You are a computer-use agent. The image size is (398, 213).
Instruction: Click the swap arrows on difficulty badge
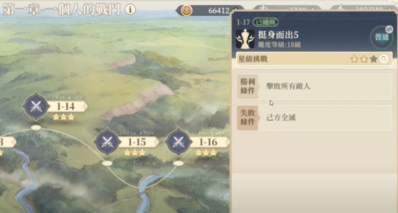coord(389,29)
